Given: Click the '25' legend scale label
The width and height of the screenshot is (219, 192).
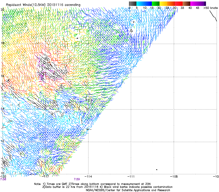Looking at the screenshot, I should tap(167, 8).
